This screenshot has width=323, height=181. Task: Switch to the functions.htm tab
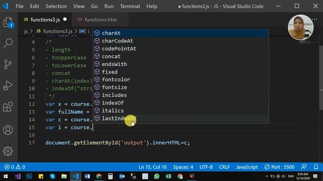(x=100, y=20)
